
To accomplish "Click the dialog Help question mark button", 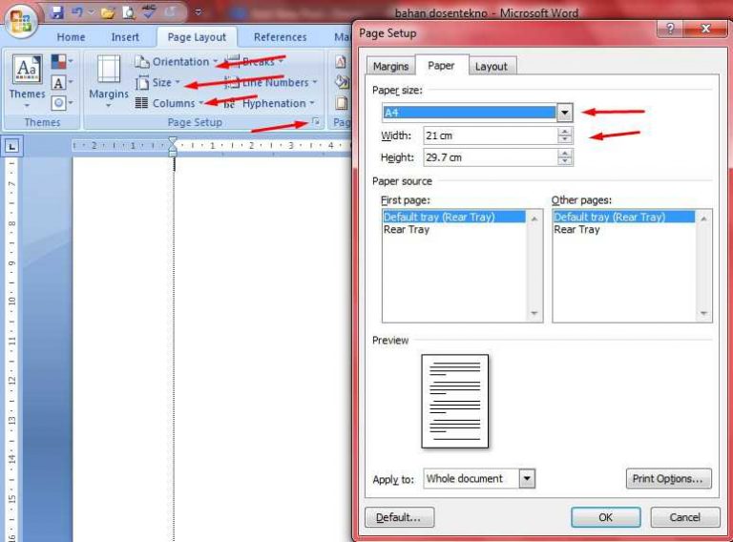I will click(670, 29).
